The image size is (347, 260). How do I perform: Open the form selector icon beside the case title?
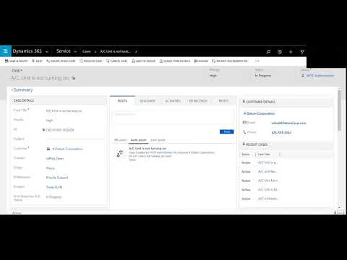point(74,78)
